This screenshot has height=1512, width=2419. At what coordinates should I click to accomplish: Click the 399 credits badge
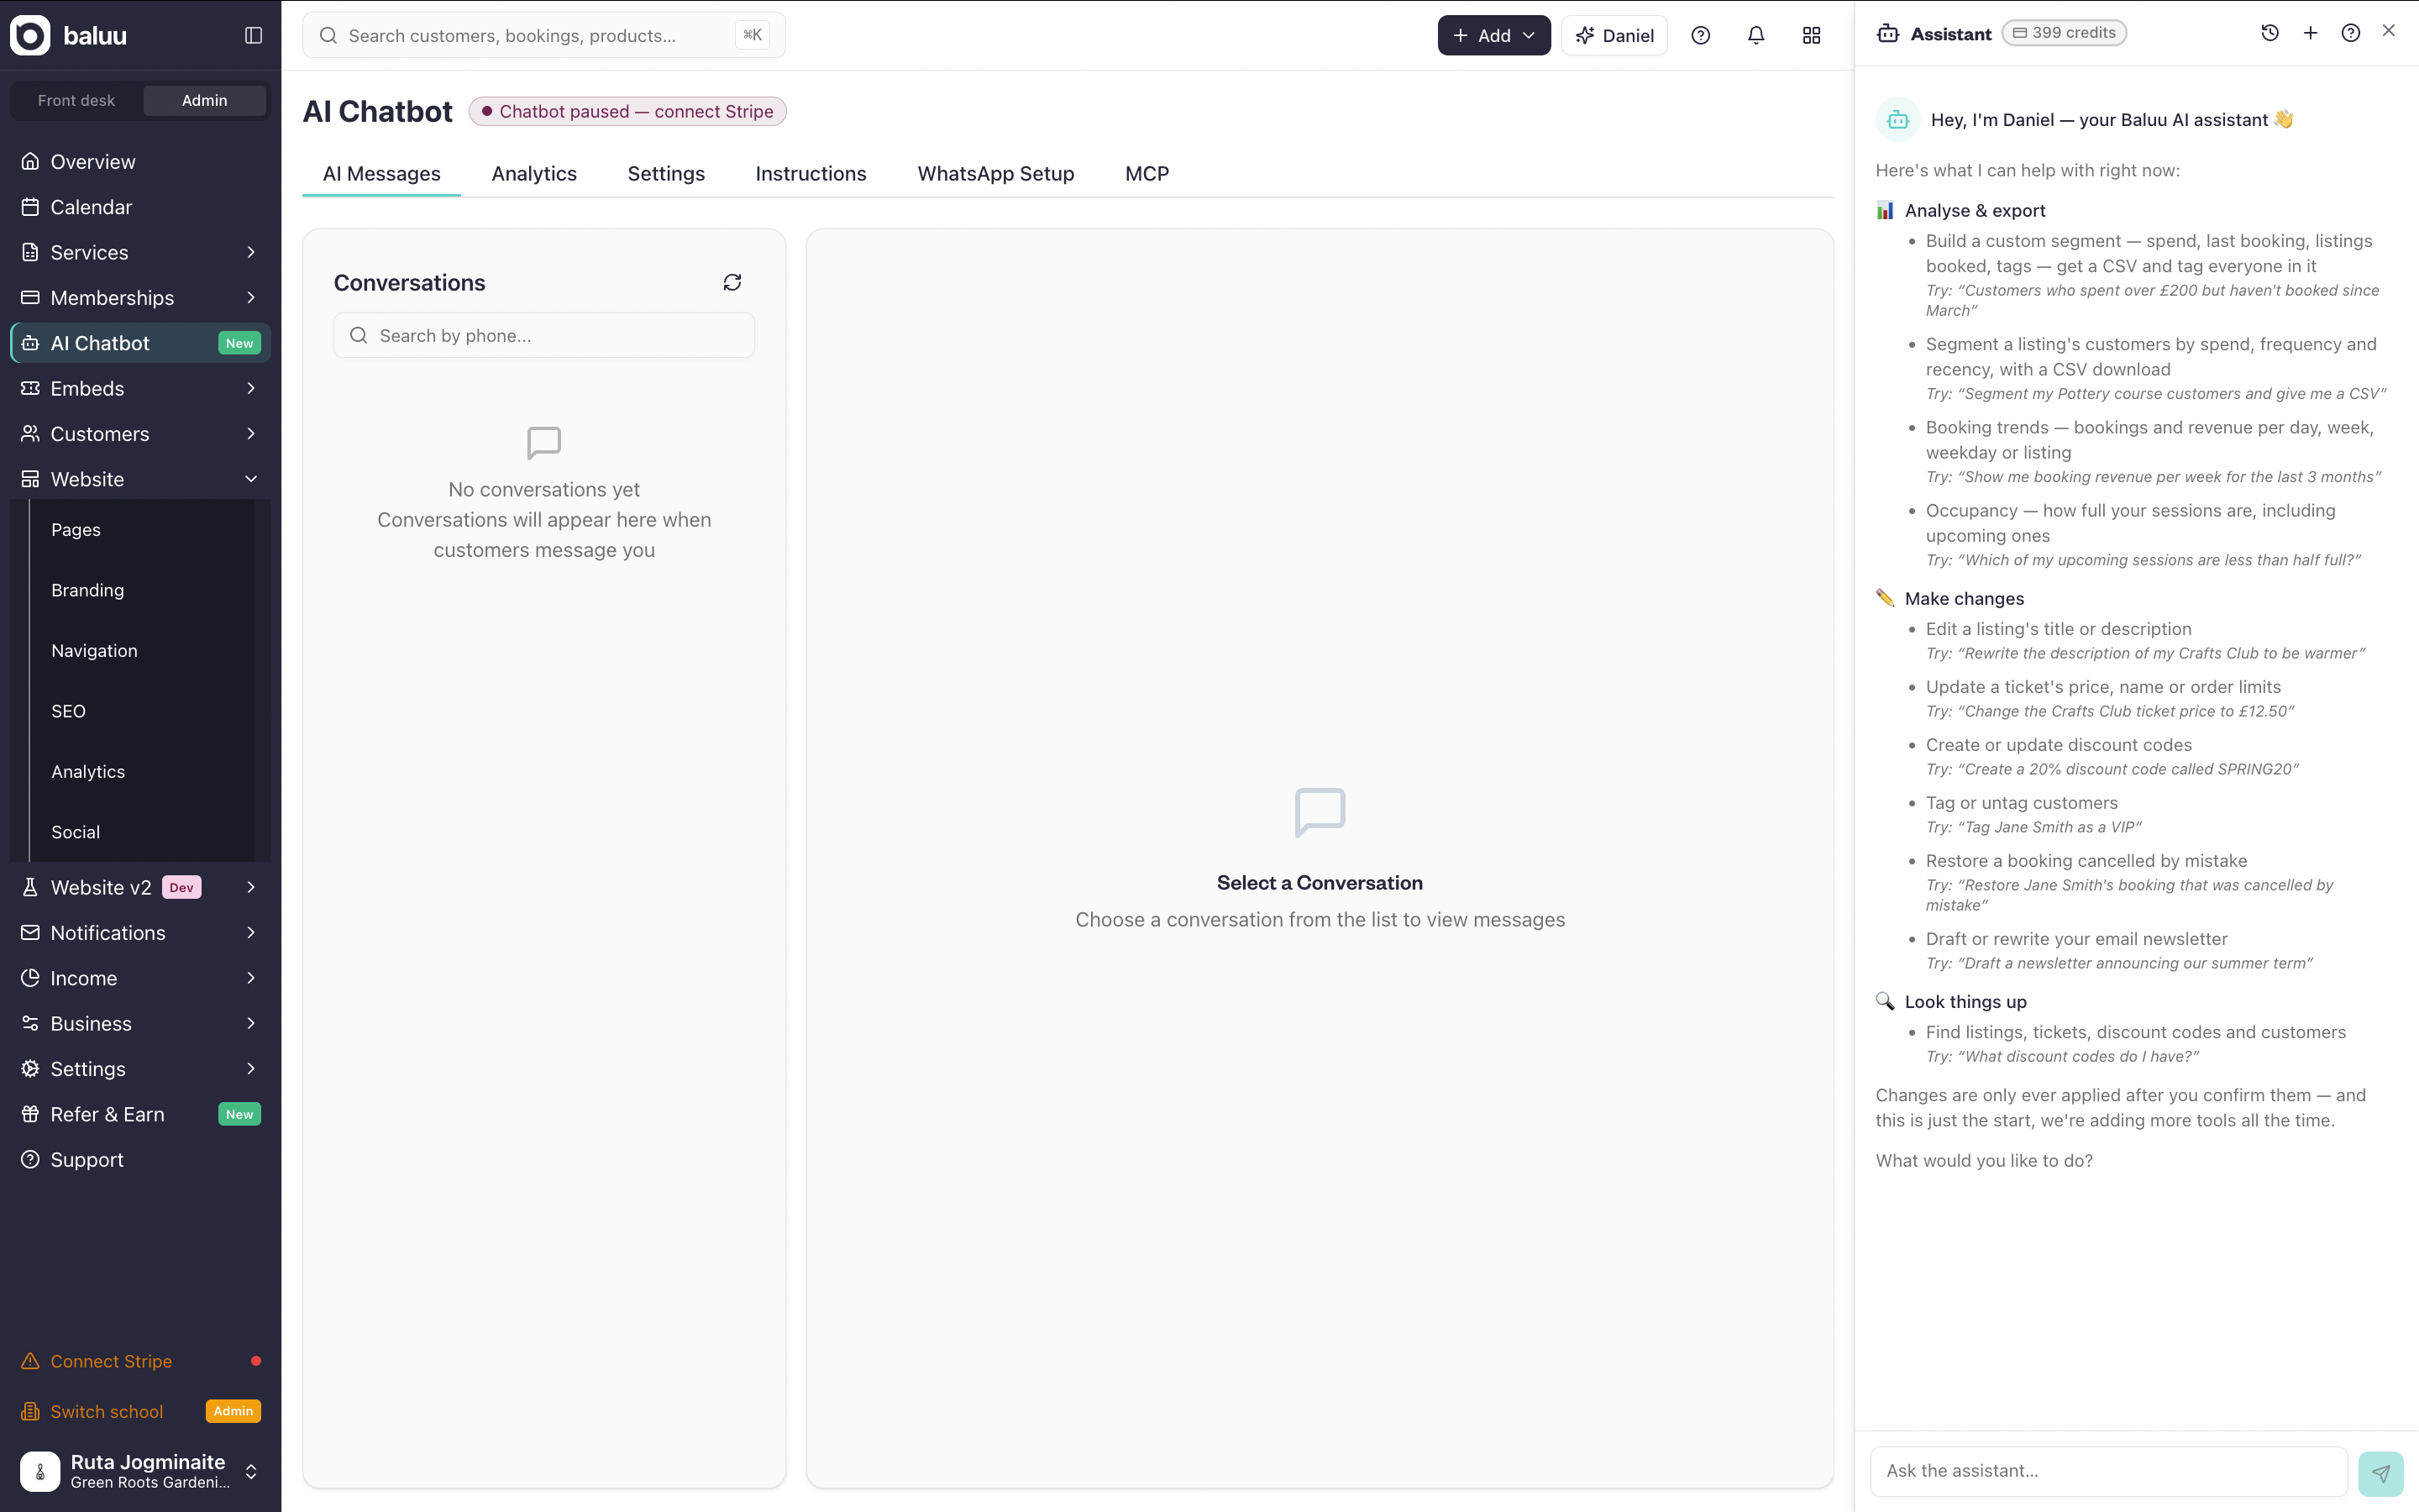tap(2065, 33)
